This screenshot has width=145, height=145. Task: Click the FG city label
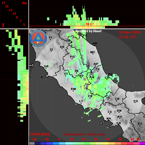[x=136, y=101]
